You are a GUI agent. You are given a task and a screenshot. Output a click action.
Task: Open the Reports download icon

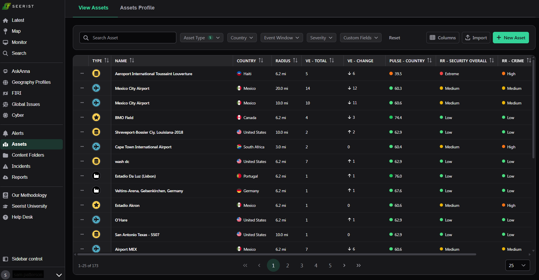coord(5,177)
